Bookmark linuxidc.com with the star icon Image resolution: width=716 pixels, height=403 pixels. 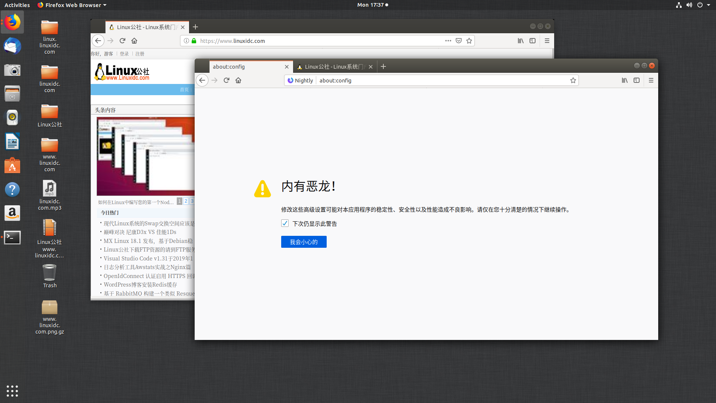[x=469, y=41]
